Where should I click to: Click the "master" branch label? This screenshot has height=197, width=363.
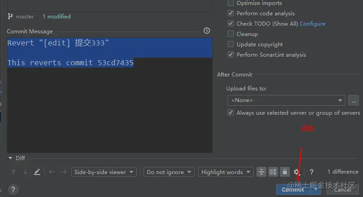tap(25, 17)
